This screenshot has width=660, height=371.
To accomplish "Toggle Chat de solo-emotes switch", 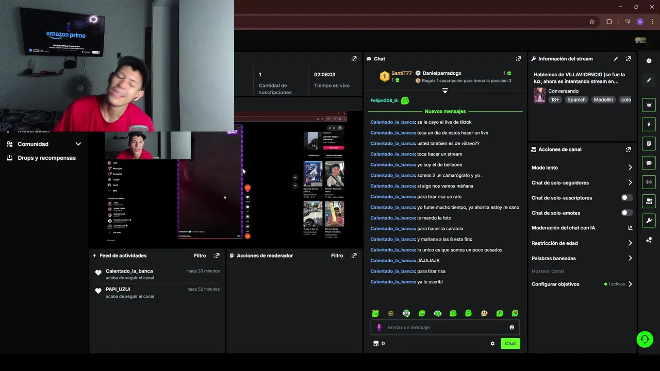I will point(627,213).
